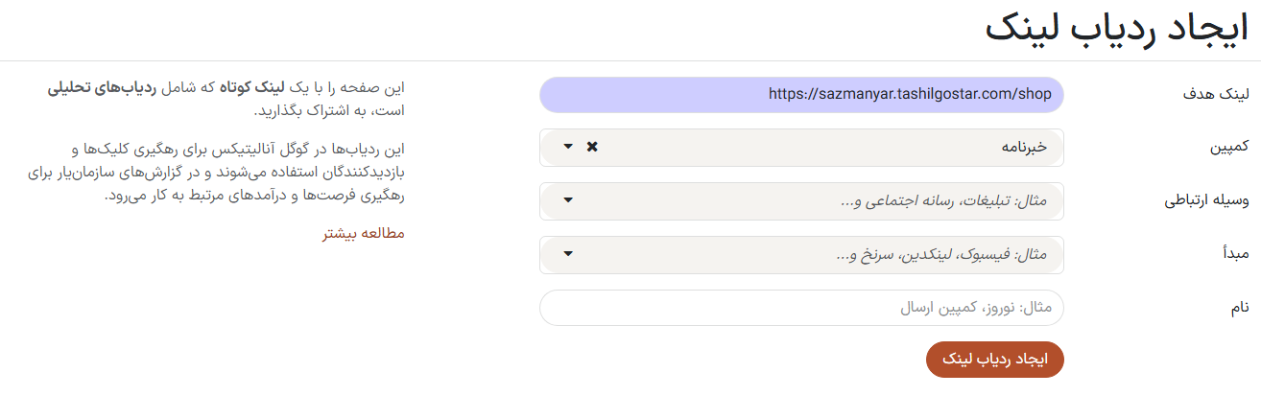The height and width of the screenshot is (396, 1261).
Task: Expand the مبدأ dropdown arrow
Action: (567, 254)
